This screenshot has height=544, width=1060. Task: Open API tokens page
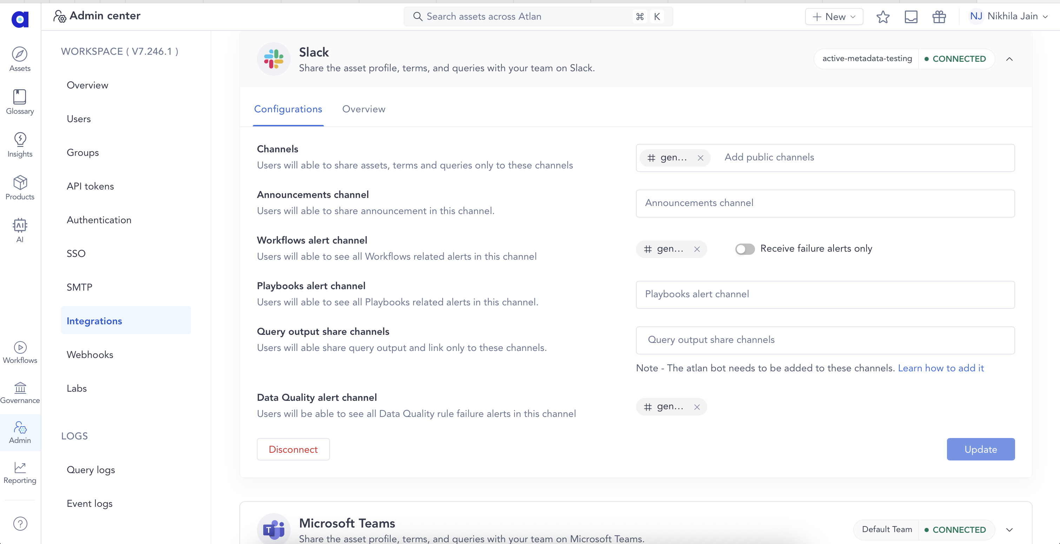coord(126,186)
